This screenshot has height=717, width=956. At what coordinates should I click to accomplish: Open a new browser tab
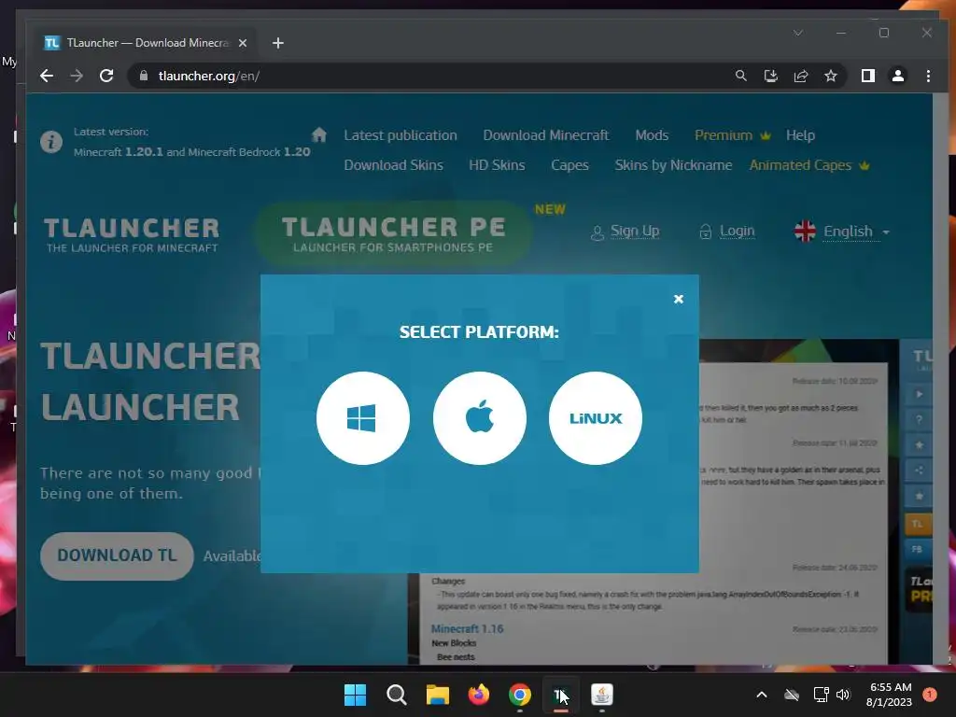click(x=278, y=43)
